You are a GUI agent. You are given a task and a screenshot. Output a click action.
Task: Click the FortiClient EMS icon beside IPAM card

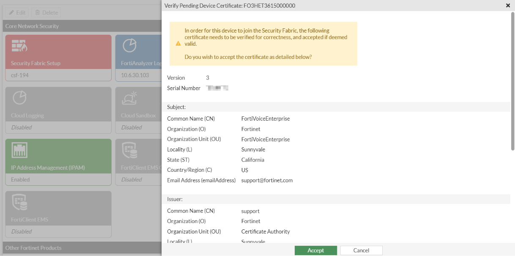[x=129, y=150]
